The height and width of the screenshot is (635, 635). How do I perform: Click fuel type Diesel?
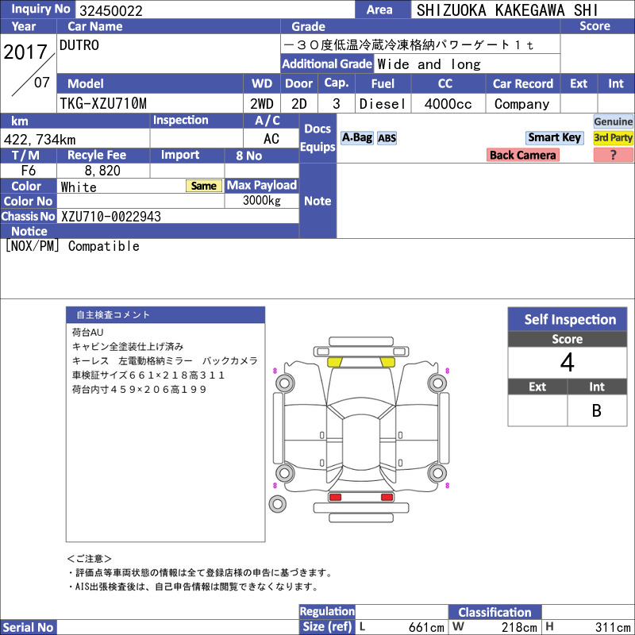pos(383,104)
